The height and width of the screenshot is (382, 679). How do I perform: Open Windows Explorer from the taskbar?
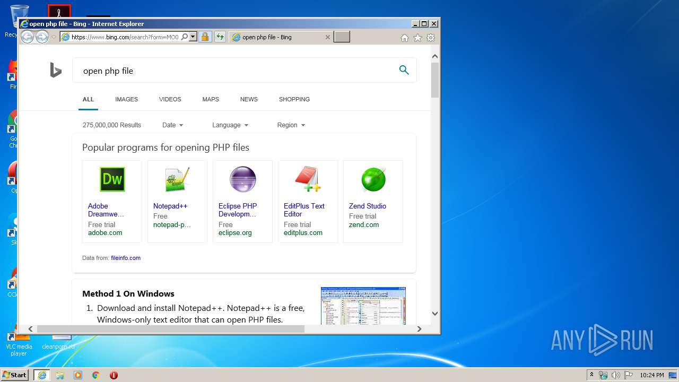point(60,375)
